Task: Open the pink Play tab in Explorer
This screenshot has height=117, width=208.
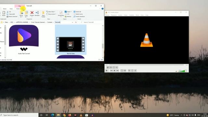Action: tap(19, 6)
